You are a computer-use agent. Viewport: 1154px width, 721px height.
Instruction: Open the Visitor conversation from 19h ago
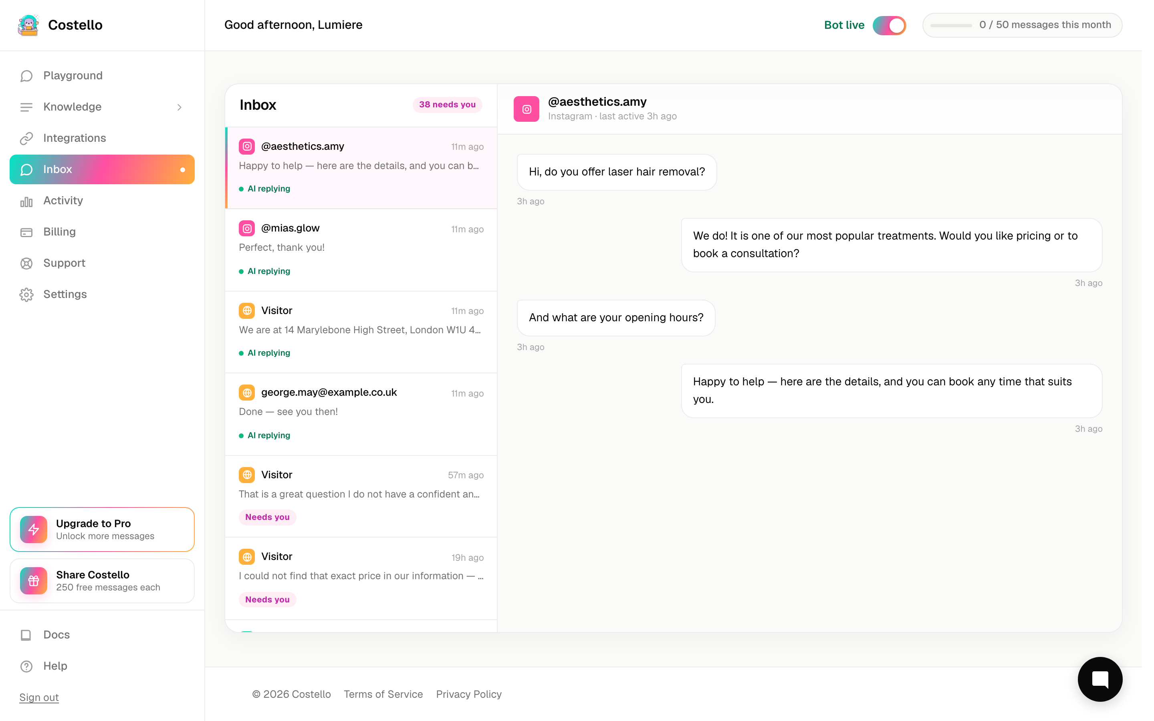pyautogui.click(x=361, y=578)
